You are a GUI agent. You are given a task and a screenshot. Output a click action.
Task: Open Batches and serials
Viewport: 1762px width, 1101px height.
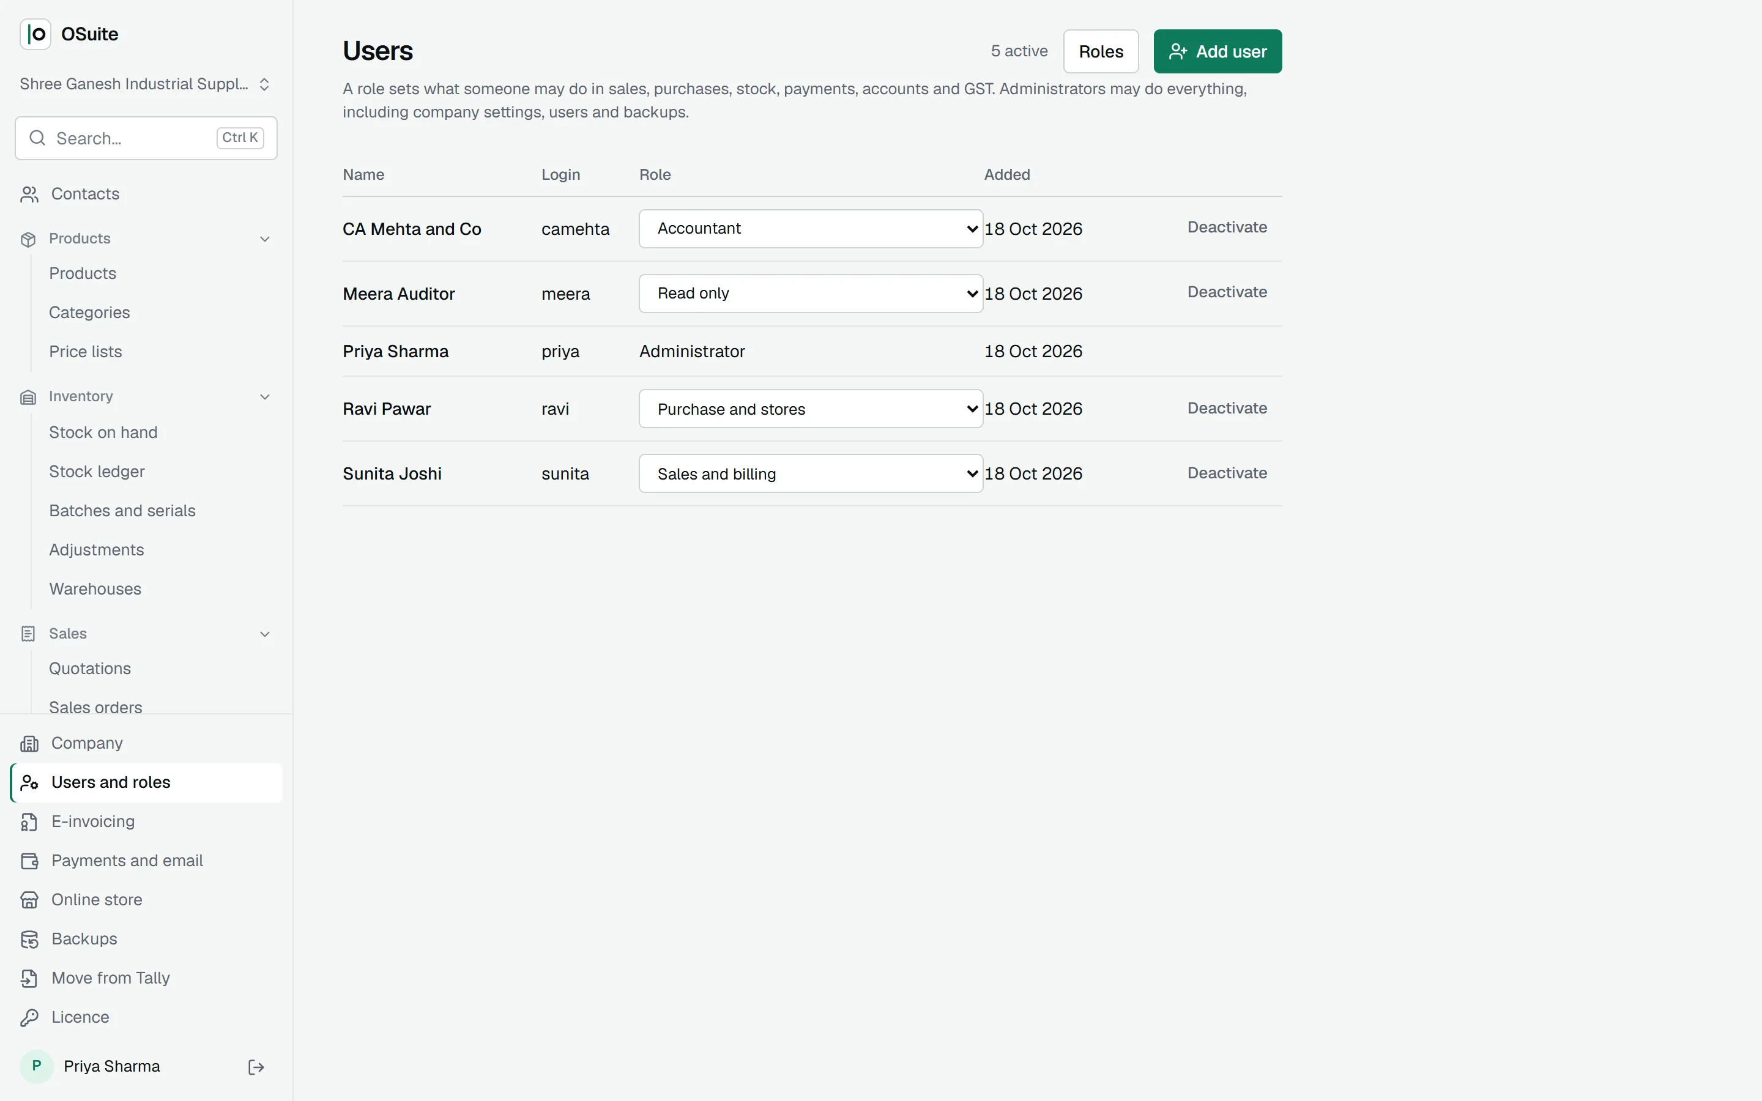[x=122, y=511]
